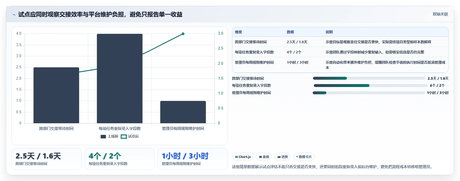Select the footer sentence starting 这组情景数据展示
This screenshot has width=460, height=181.
click(333, 167)
